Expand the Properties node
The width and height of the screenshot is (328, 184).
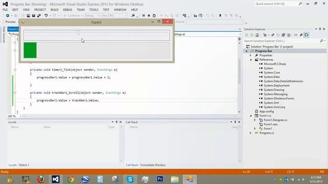point(251,55)
